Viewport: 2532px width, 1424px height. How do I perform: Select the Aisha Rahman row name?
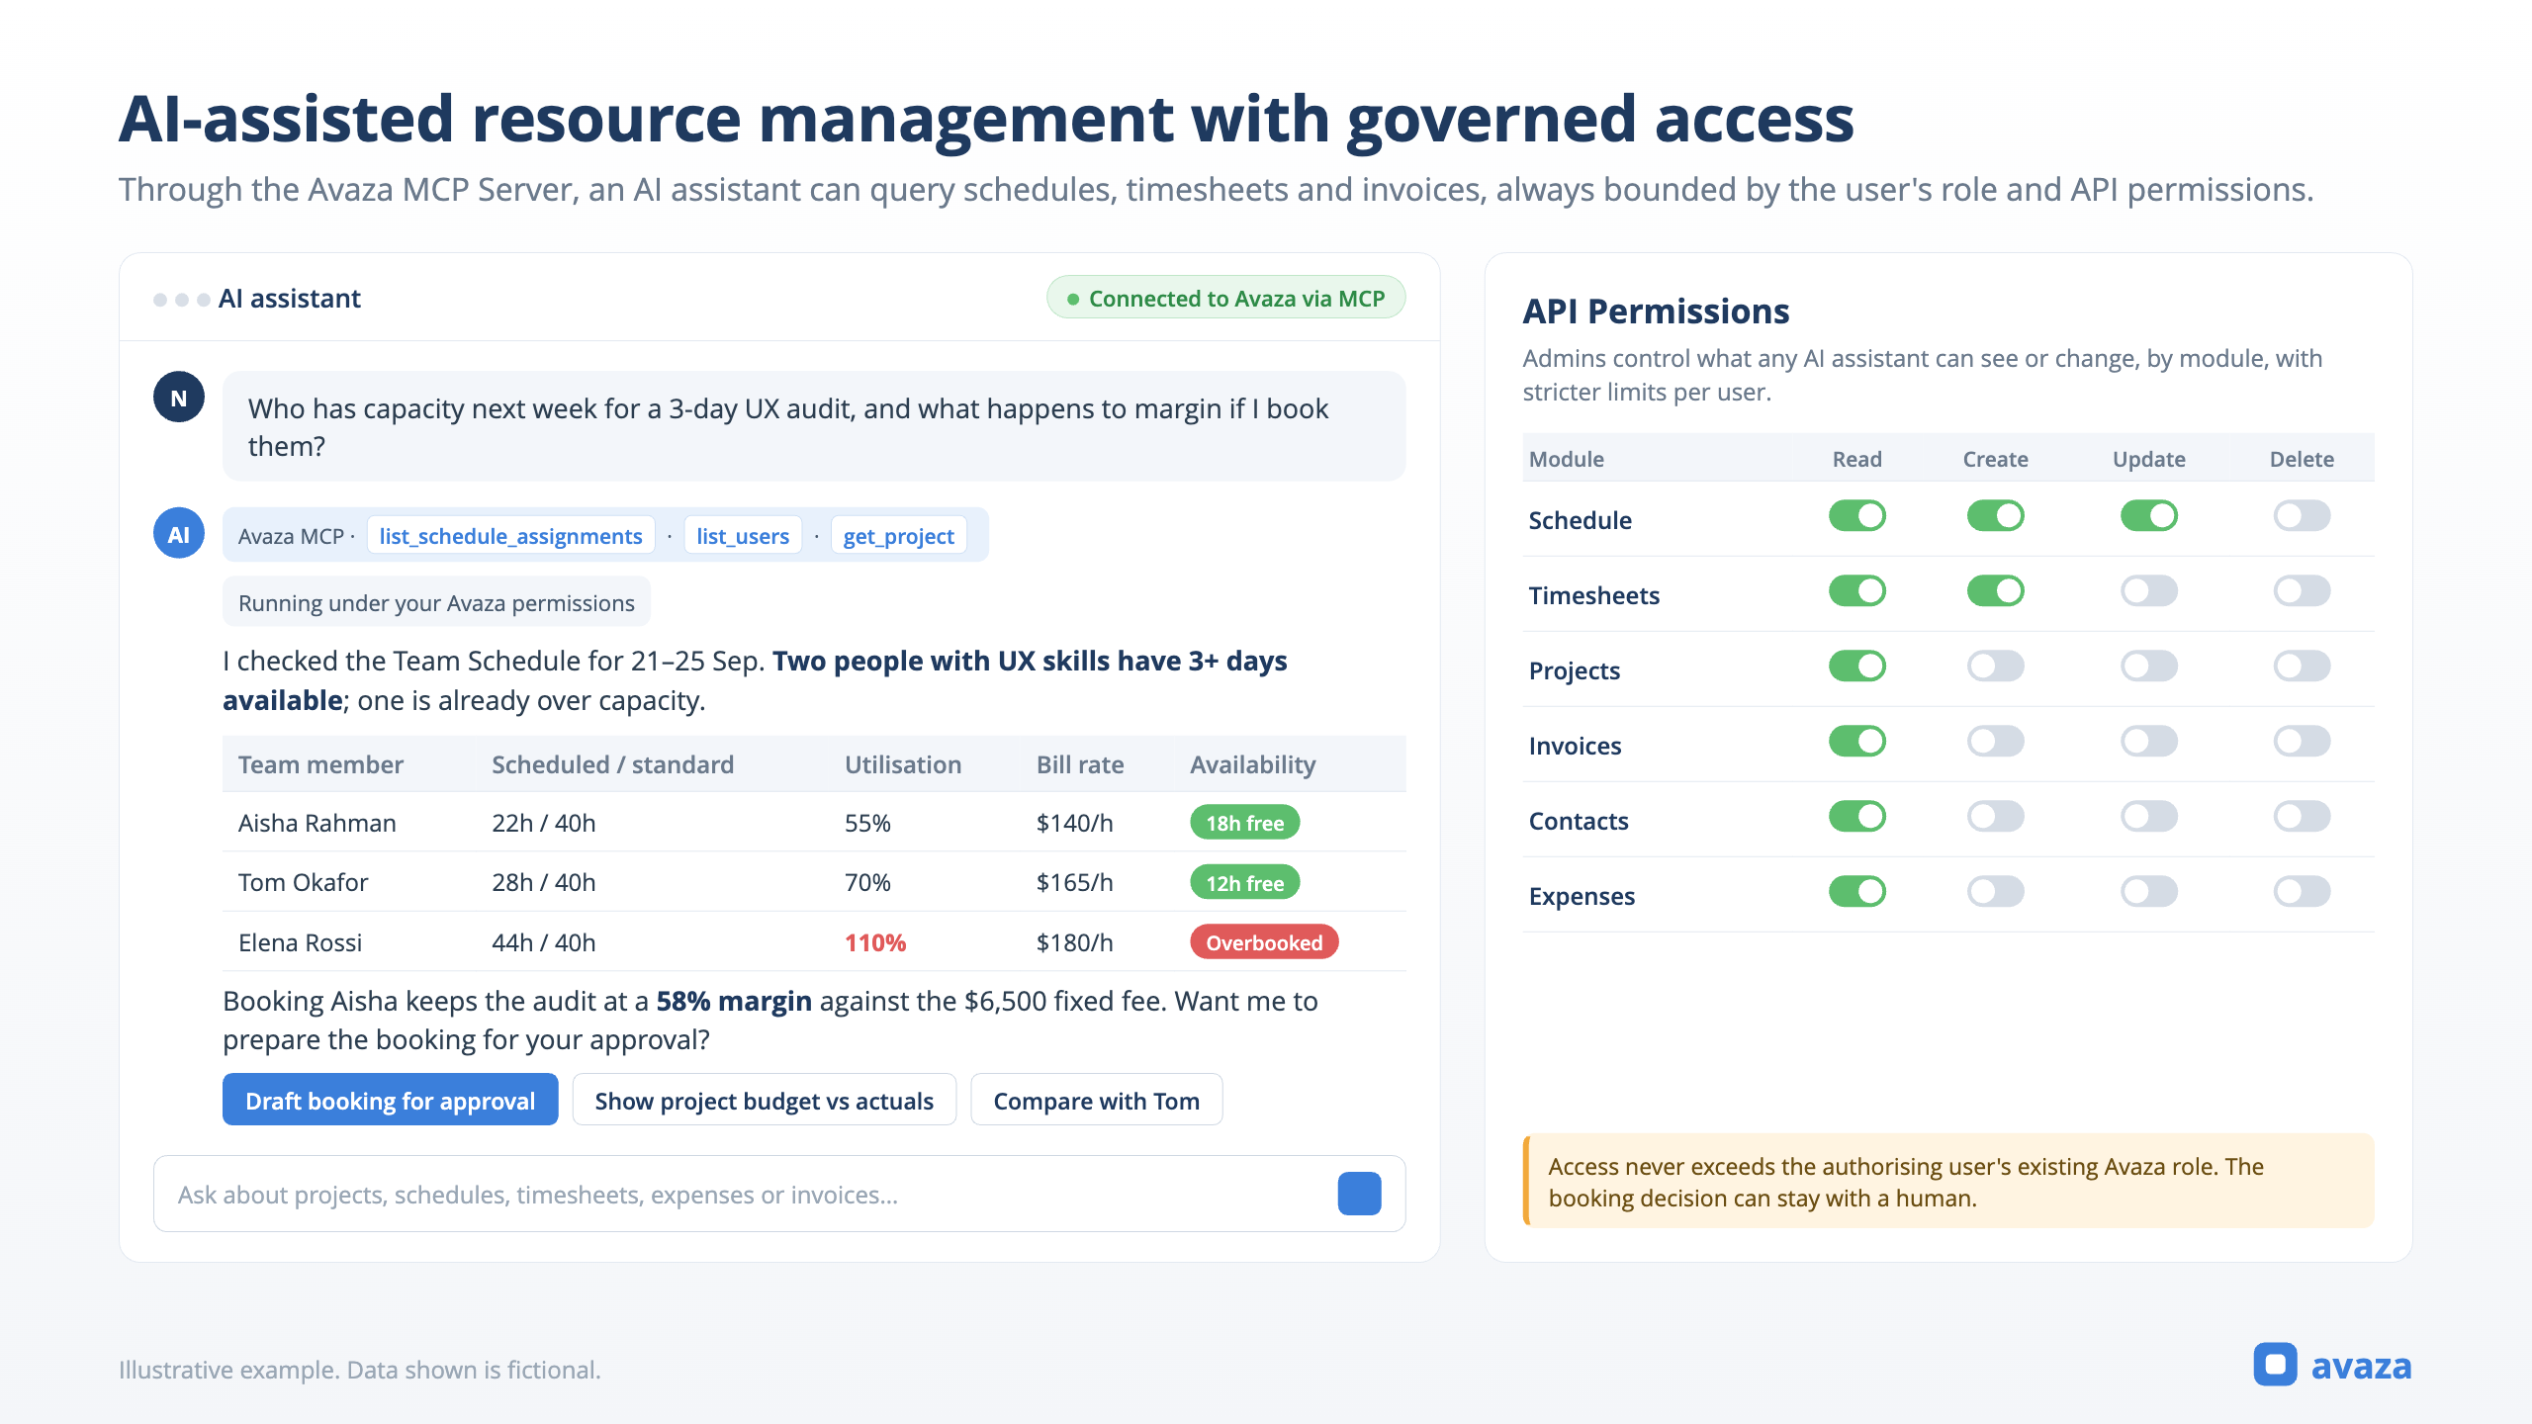click(316, 823)
